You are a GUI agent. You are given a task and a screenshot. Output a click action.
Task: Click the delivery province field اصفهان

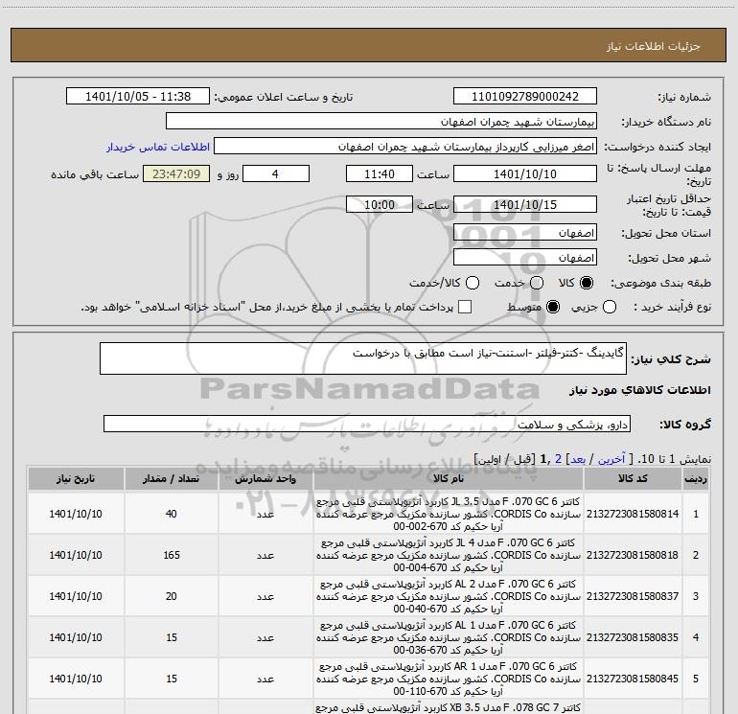[x=525, y=233]
